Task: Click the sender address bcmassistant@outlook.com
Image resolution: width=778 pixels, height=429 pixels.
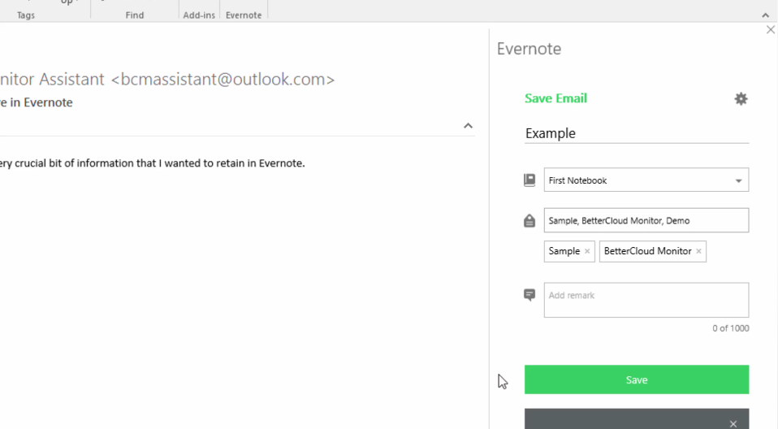Action: coord(222,80)
